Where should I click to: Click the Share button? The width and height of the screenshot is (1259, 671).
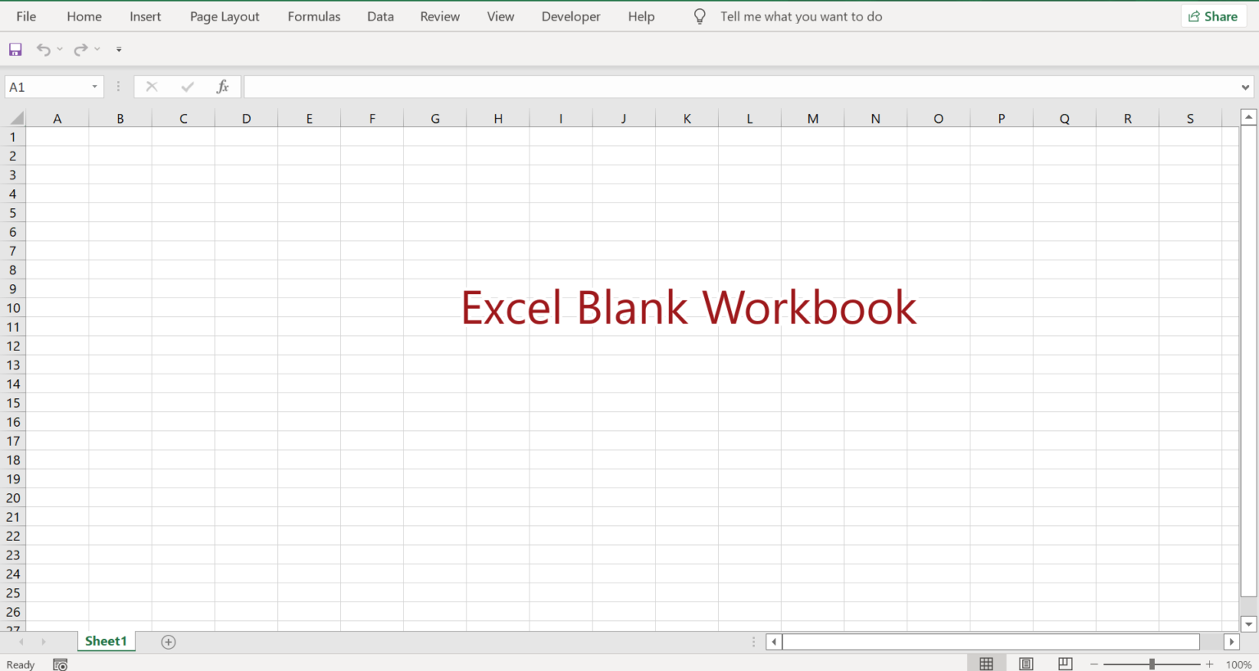coord(1214,16)
